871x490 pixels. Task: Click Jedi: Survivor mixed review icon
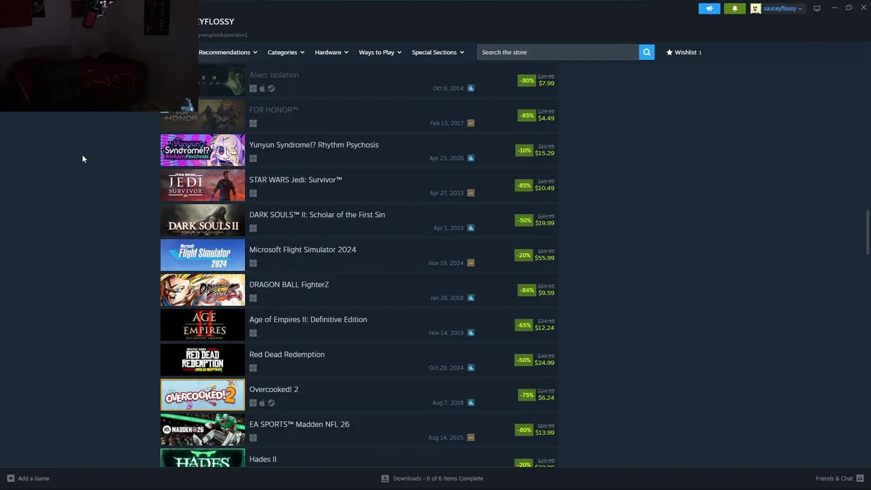click(471, 193)
